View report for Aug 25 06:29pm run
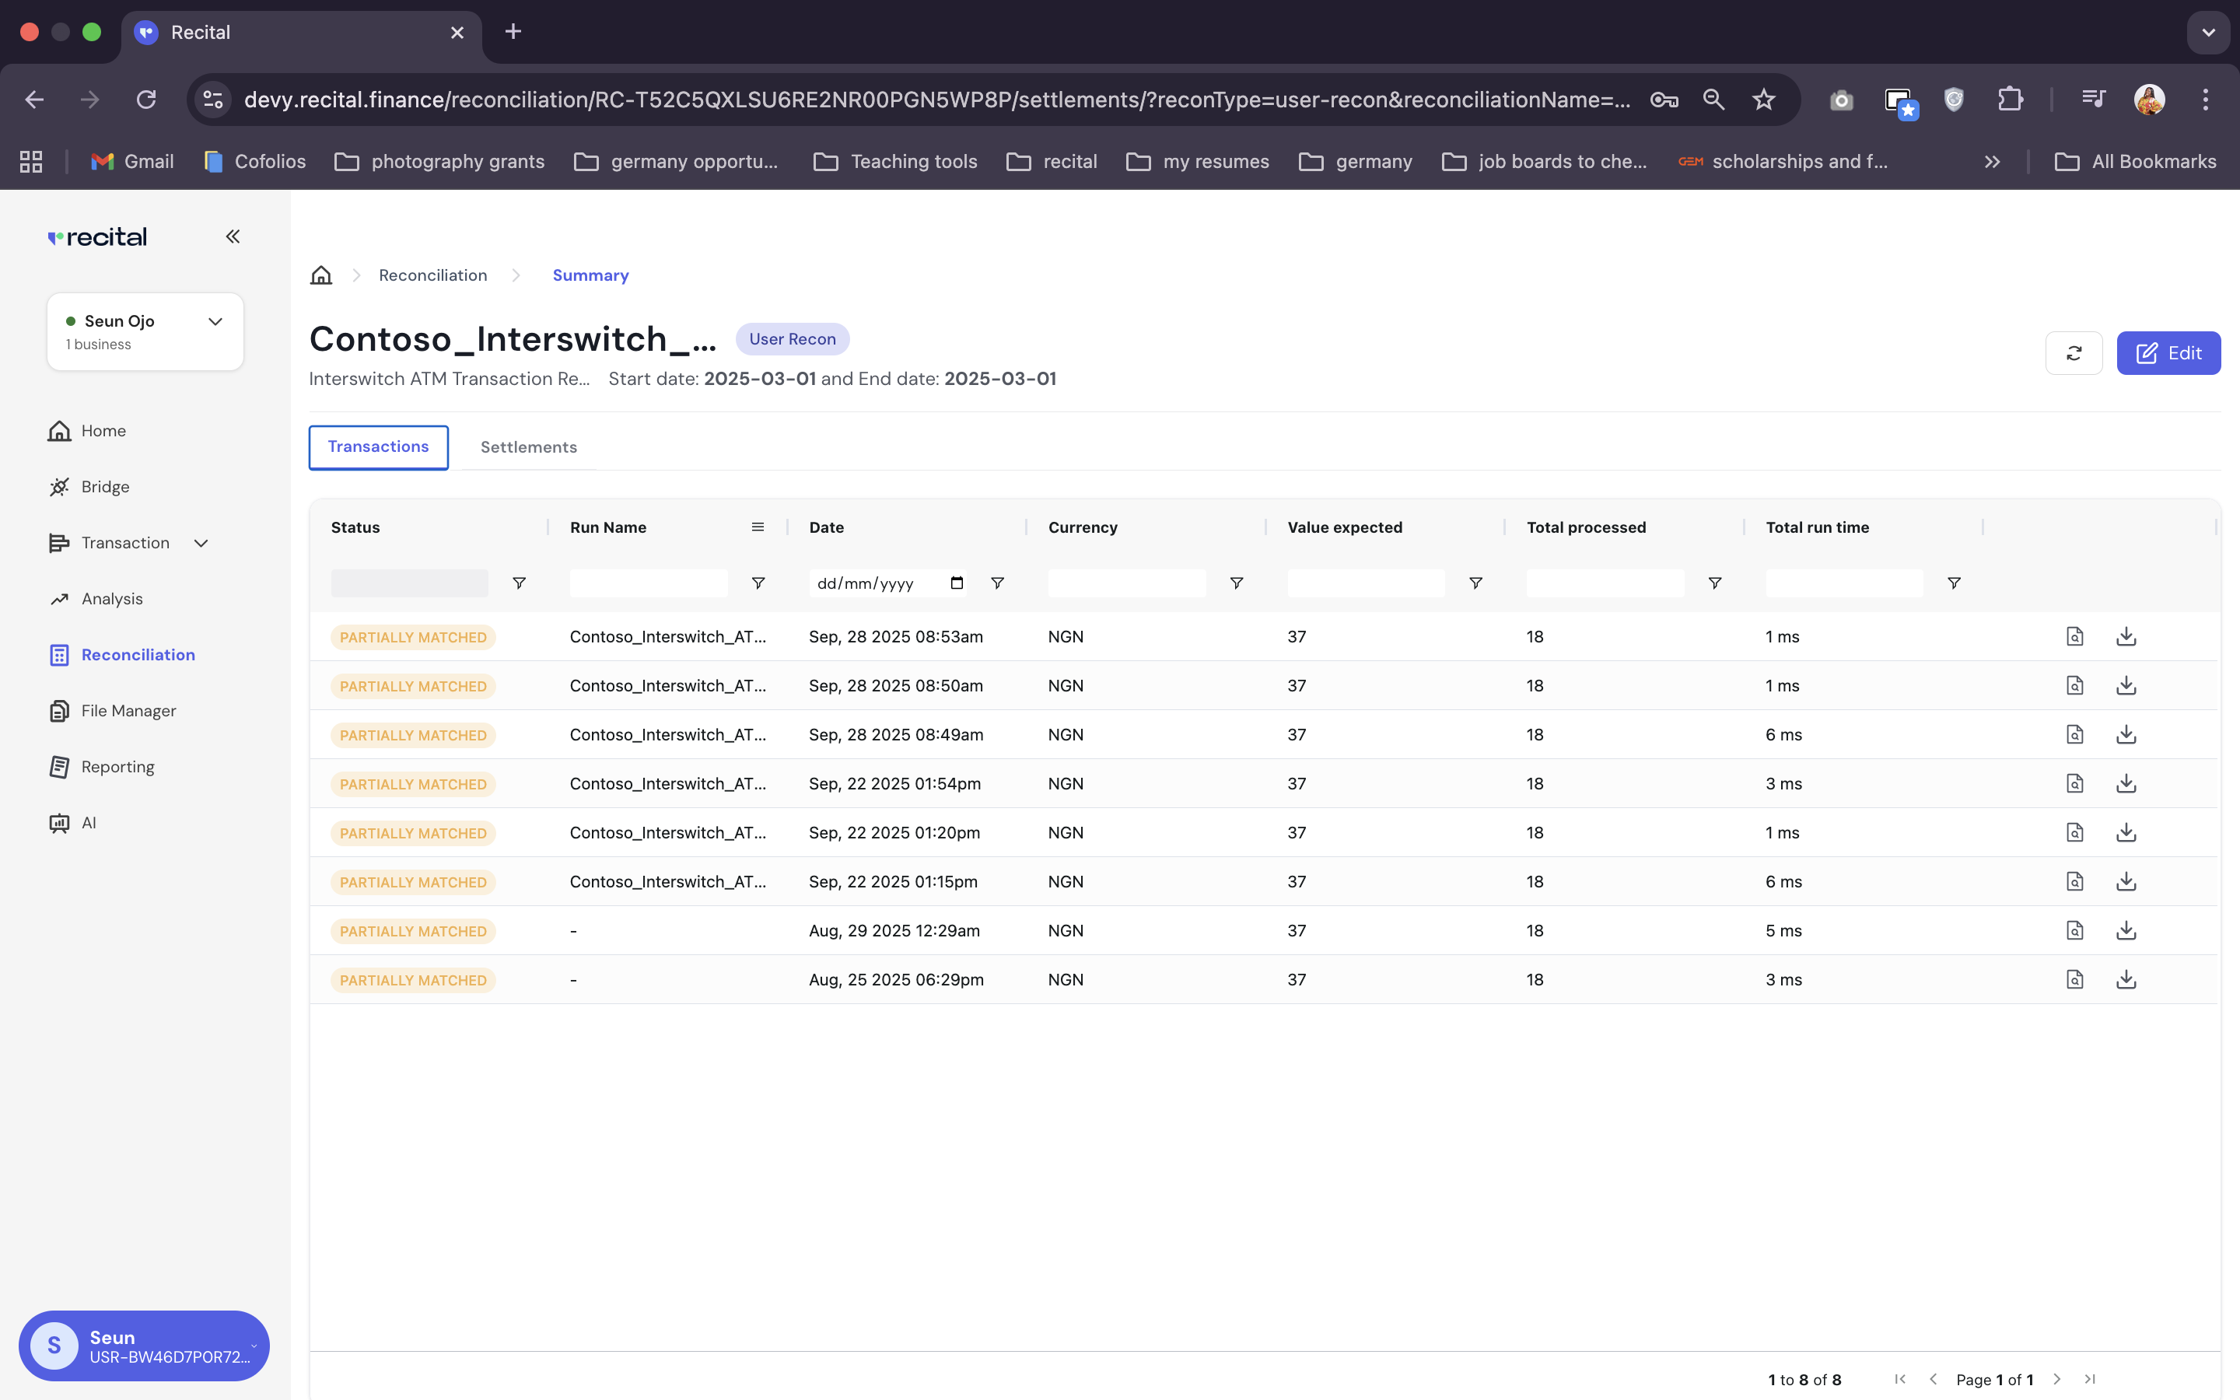 (2074, 980)
